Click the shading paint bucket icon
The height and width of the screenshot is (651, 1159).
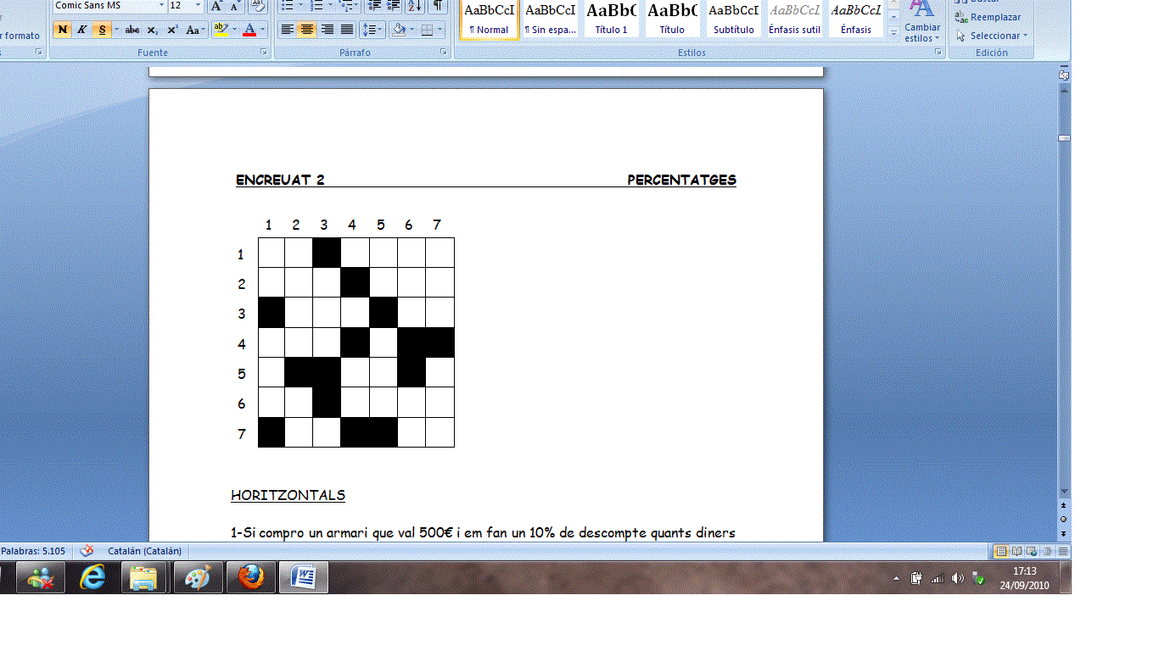(398, 30)
